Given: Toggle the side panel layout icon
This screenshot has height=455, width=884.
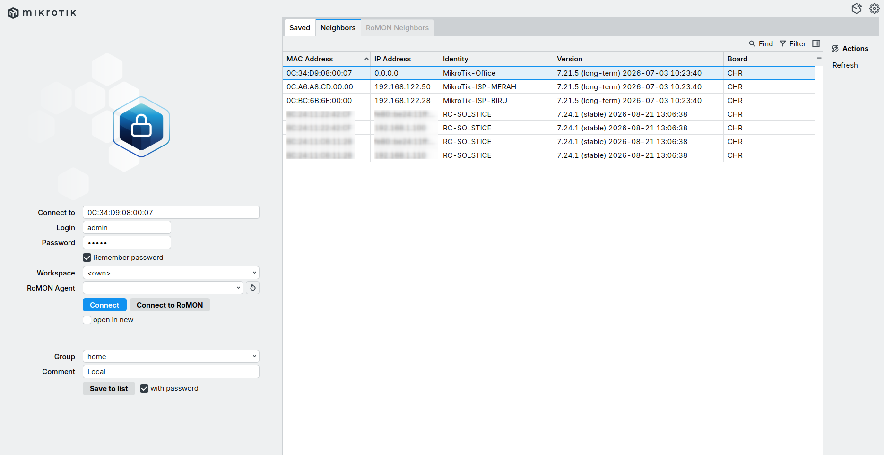Looking at the screenshot, I should pyautogui.click(x=816, y=43).
